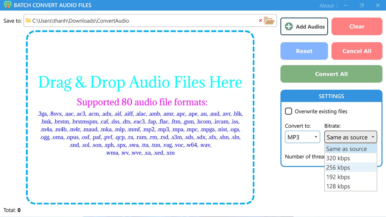Choose 256 kbps from bitrate list

pyautogui.click(x=351, y=168)
